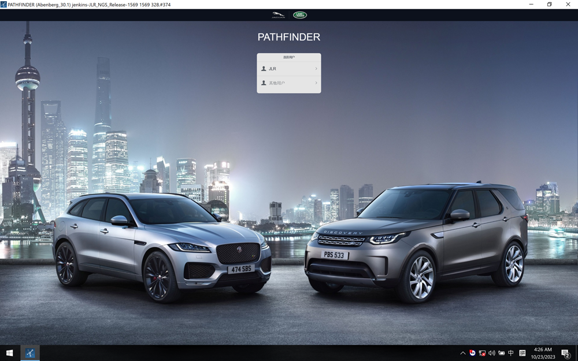Click the Pathfinder icon in the taskbar

pos(30,353)
